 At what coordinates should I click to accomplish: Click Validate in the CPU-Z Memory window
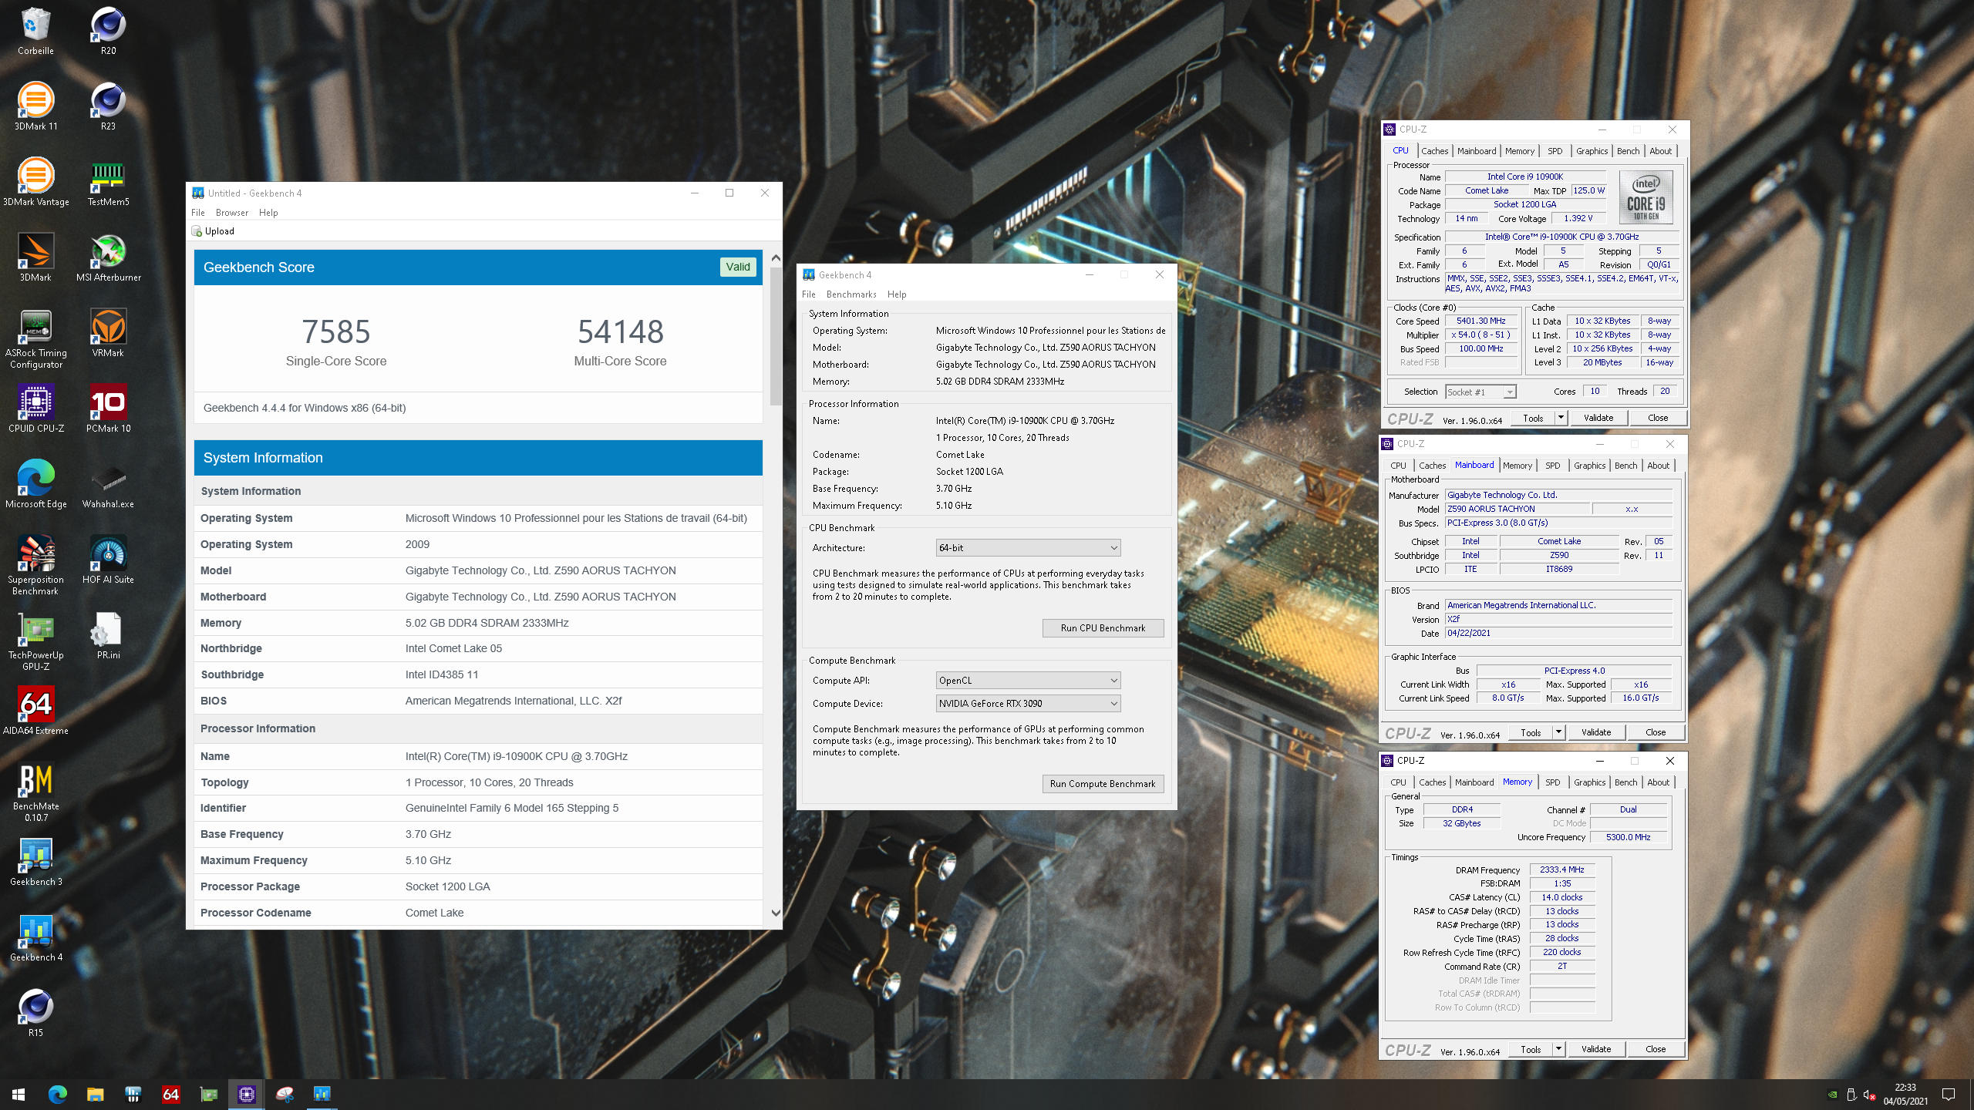pyautogui.click(x=1596, y=1049)
